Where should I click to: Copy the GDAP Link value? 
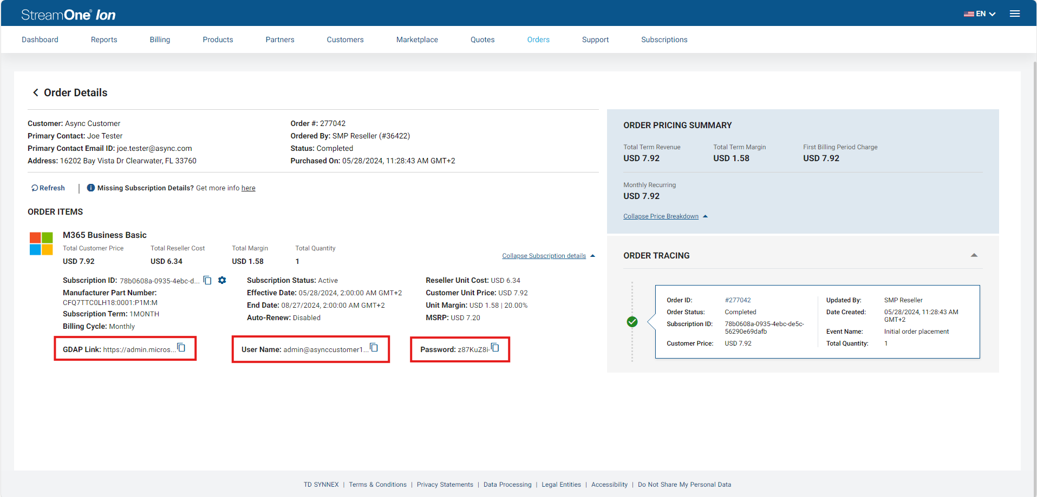tap(181, 348)
